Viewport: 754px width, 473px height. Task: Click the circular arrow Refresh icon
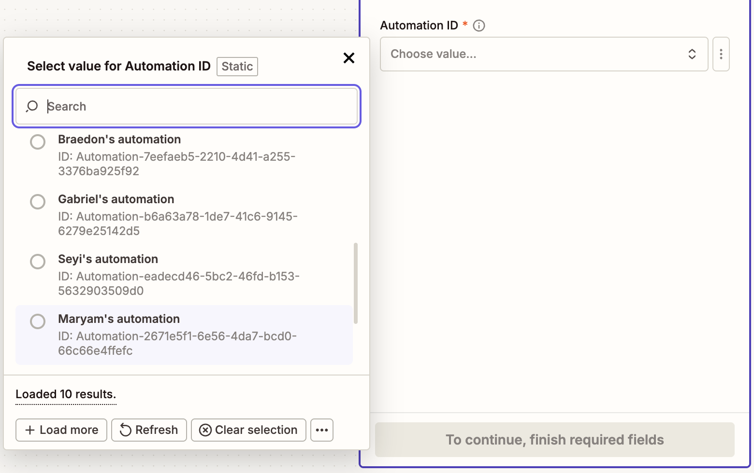coord(126,430)
